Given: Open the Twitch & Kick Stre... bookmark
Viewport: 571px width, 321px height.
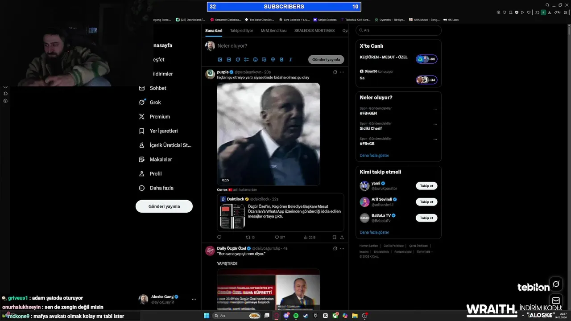Looking at the screenshot, I should click(x=355, y=20).
